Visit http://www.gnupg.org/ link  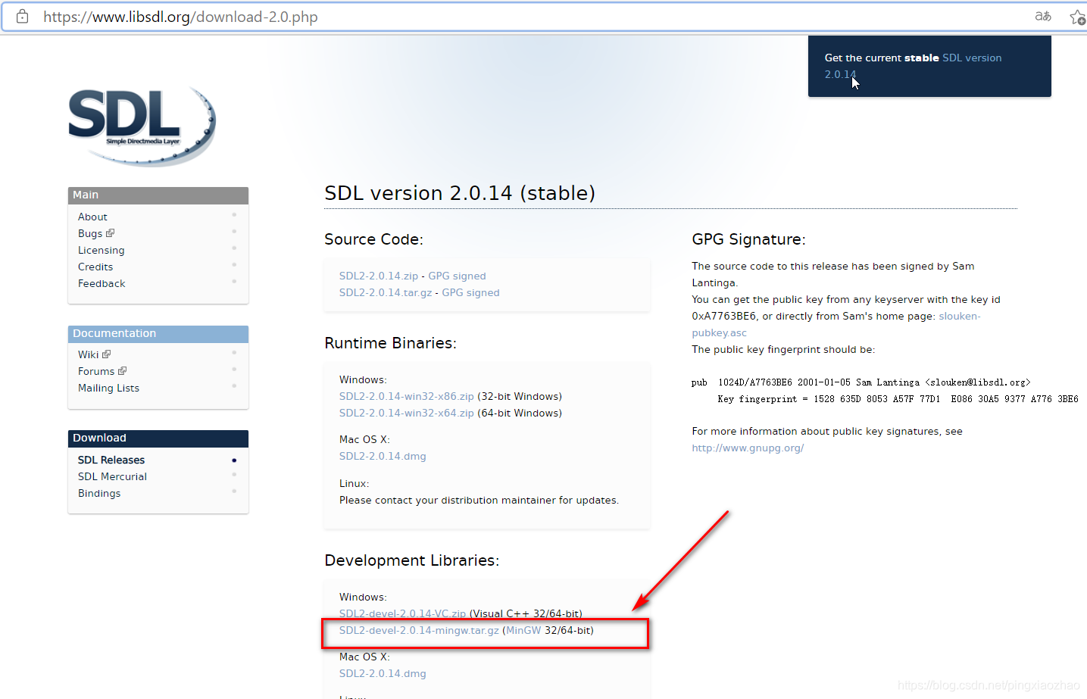(748, 448)
